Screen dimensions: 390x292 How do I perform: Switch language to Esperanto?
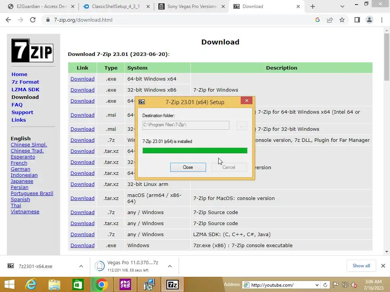coord(23,157)
